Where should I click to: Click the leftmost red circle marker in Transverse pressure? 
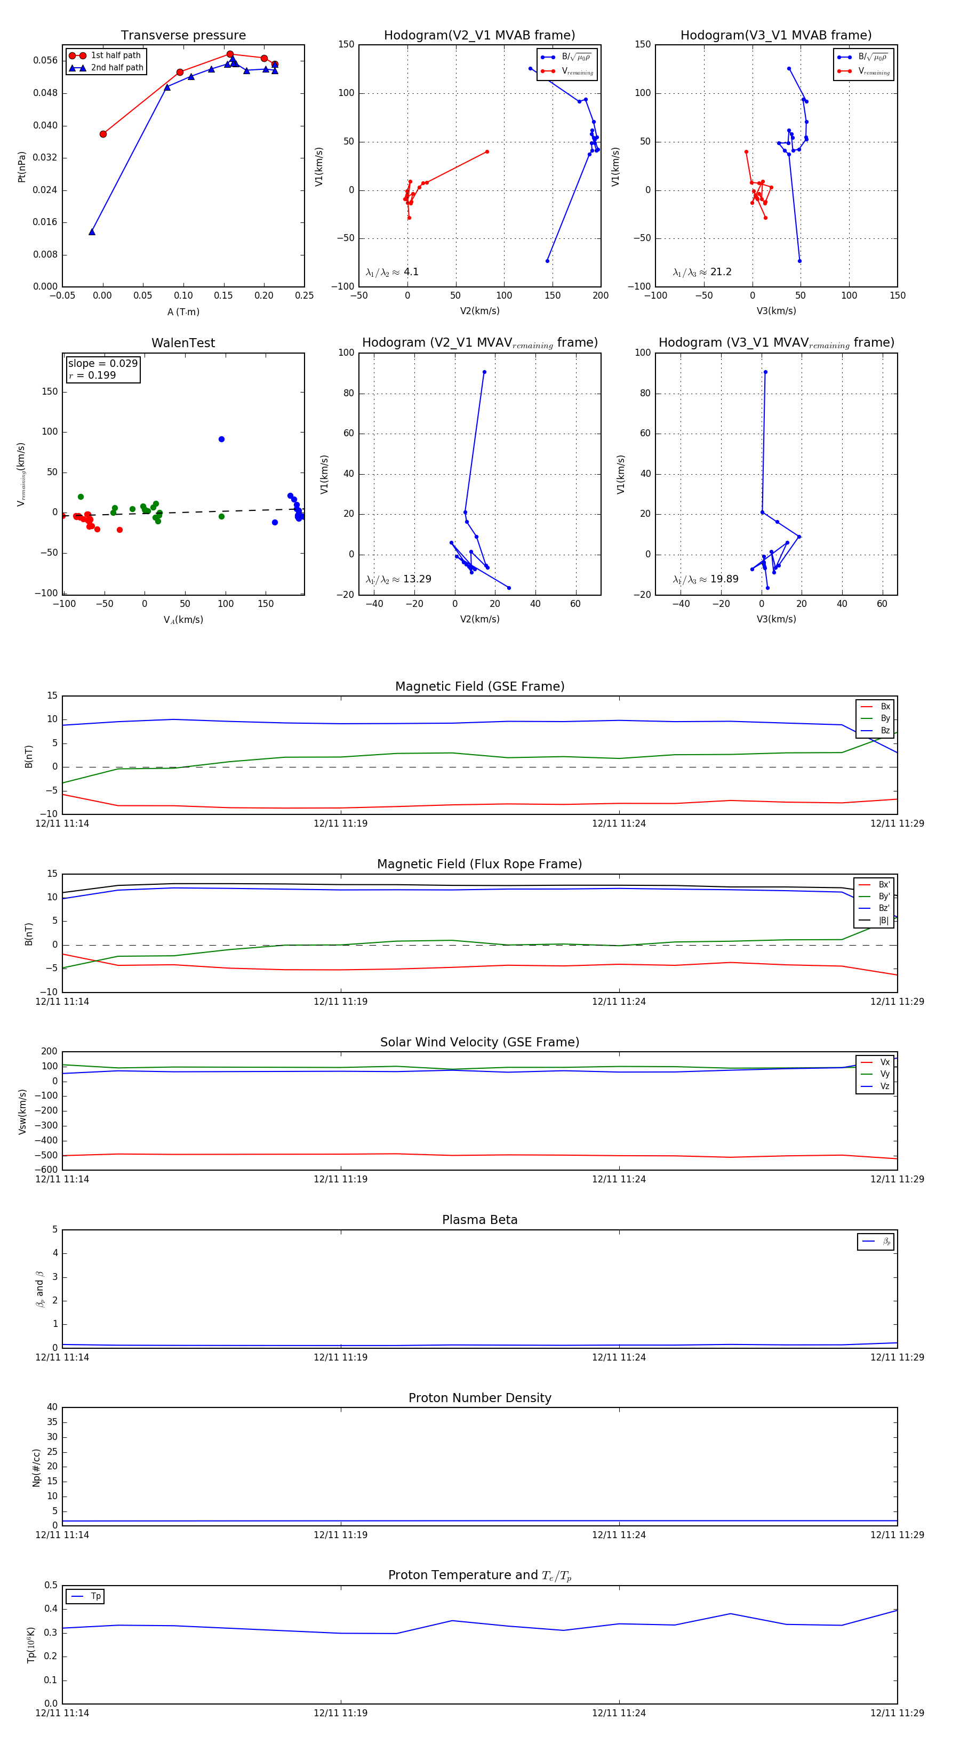pos(103,134)
